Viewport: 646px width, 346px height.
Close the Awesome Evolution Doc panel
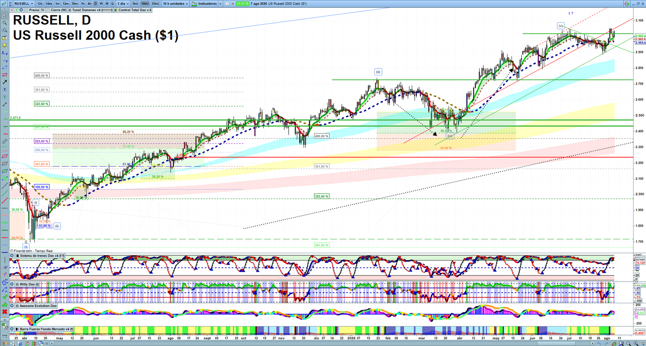pos(12,306)
